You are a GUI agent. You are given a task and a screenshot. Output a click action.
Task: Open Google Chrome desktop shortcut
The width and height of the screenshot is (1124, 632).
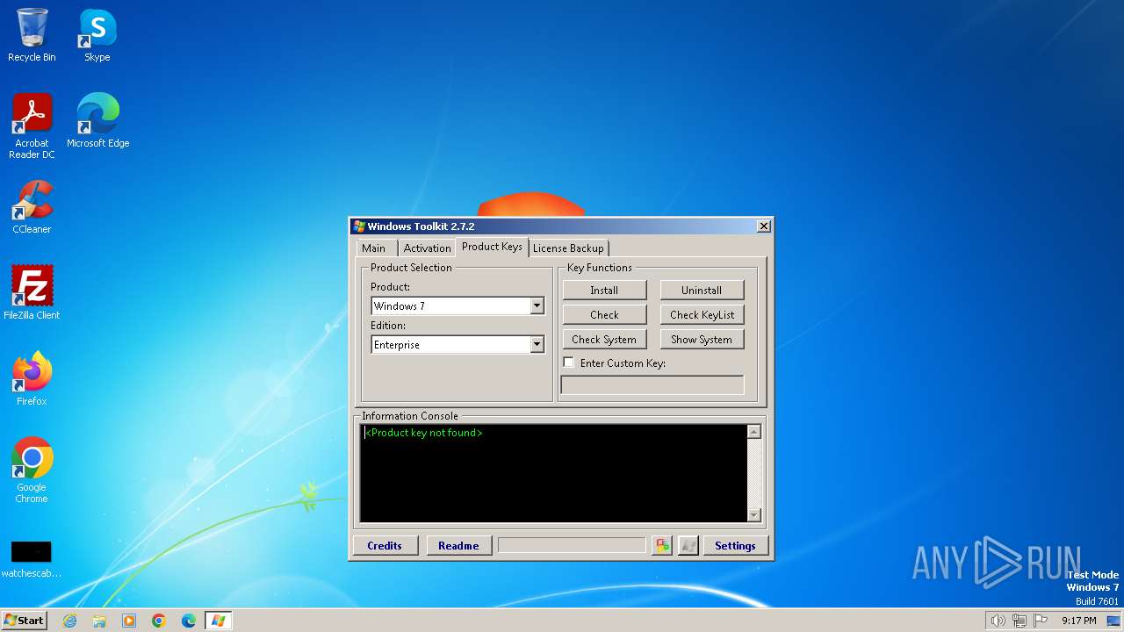32,470
